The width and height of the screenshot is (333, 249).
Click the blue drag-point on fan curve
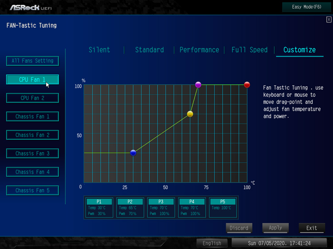[x=133, y=153]
